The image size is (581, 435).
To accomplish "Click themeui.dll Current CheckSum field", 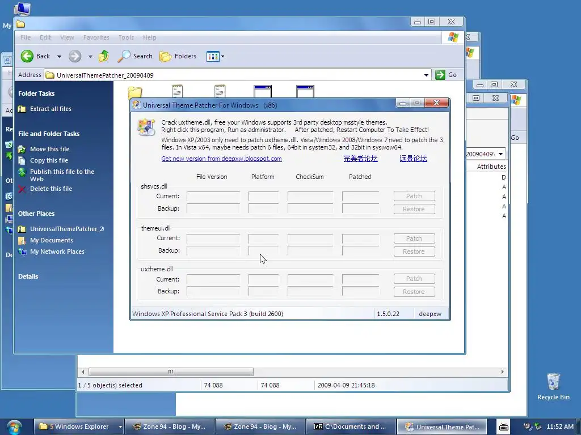I will [310, 238].
